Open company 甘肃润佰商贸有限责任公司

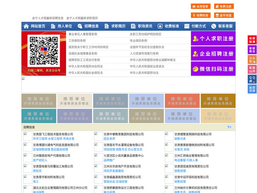pos(191,166)
